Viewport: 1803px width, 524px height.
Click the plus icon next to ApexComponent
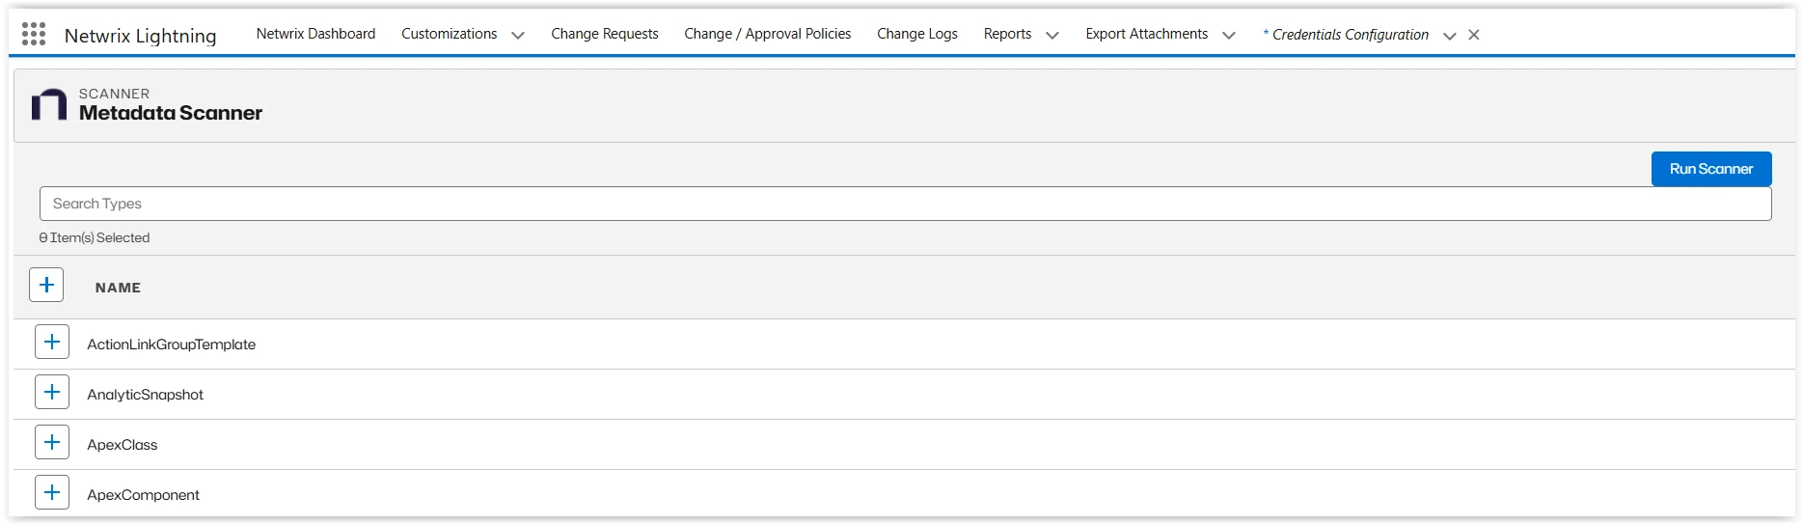pos(52,492)
